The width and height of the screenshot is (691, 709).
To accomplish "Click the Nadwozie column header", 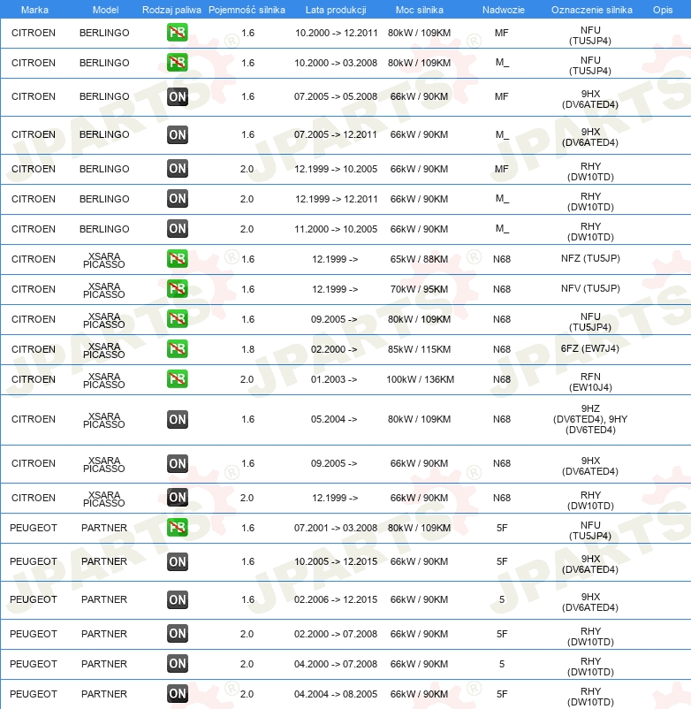I will click(x=504, y=10).
